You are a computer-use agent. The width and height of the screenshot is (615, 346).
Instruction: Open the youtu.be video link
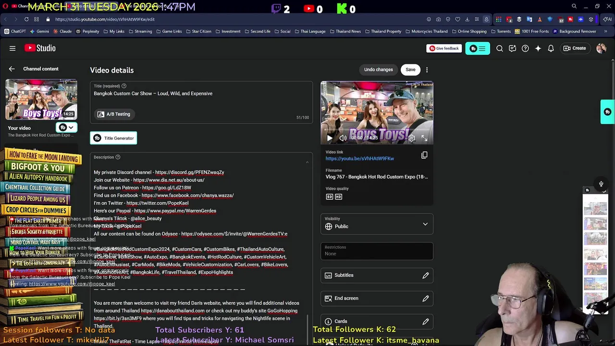(359, 159)
